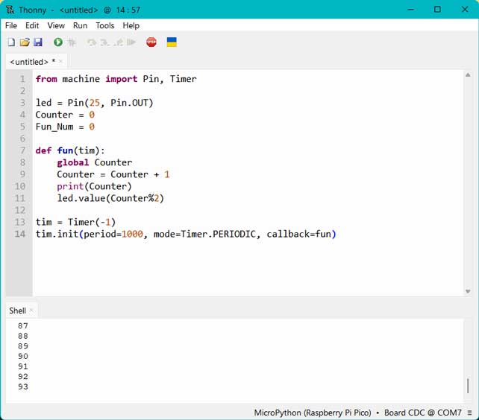Screen dimensions: 479x420
Task: Open the File menu
Action: tap(11, 25)
